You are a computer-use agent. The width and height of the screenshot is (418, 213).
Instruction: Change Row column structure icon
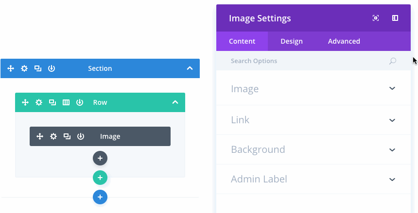coord(66,102)
